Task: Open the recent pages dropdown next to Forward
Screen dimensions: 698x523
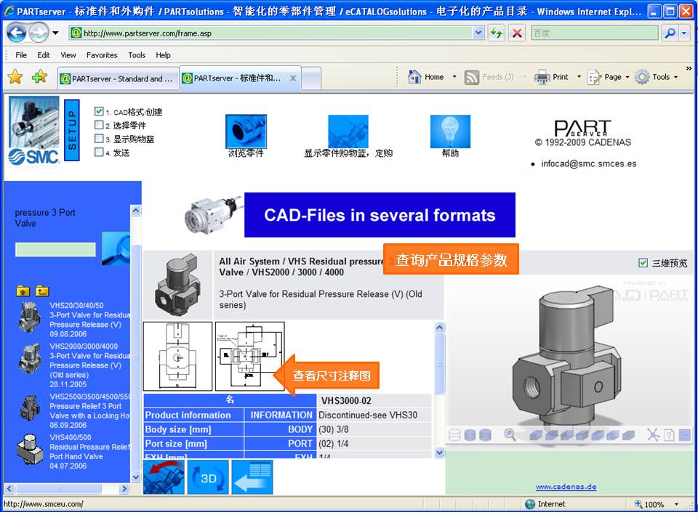Action: click(56, 33)
